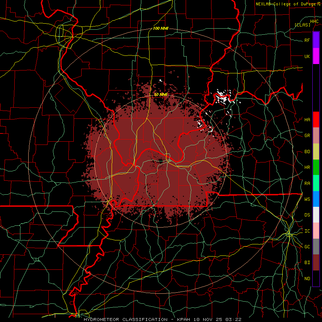The width and height of the screenshot is (322, 322).
Task: Click the GC gray legend swatch
Action: click(x=316, y=247)
